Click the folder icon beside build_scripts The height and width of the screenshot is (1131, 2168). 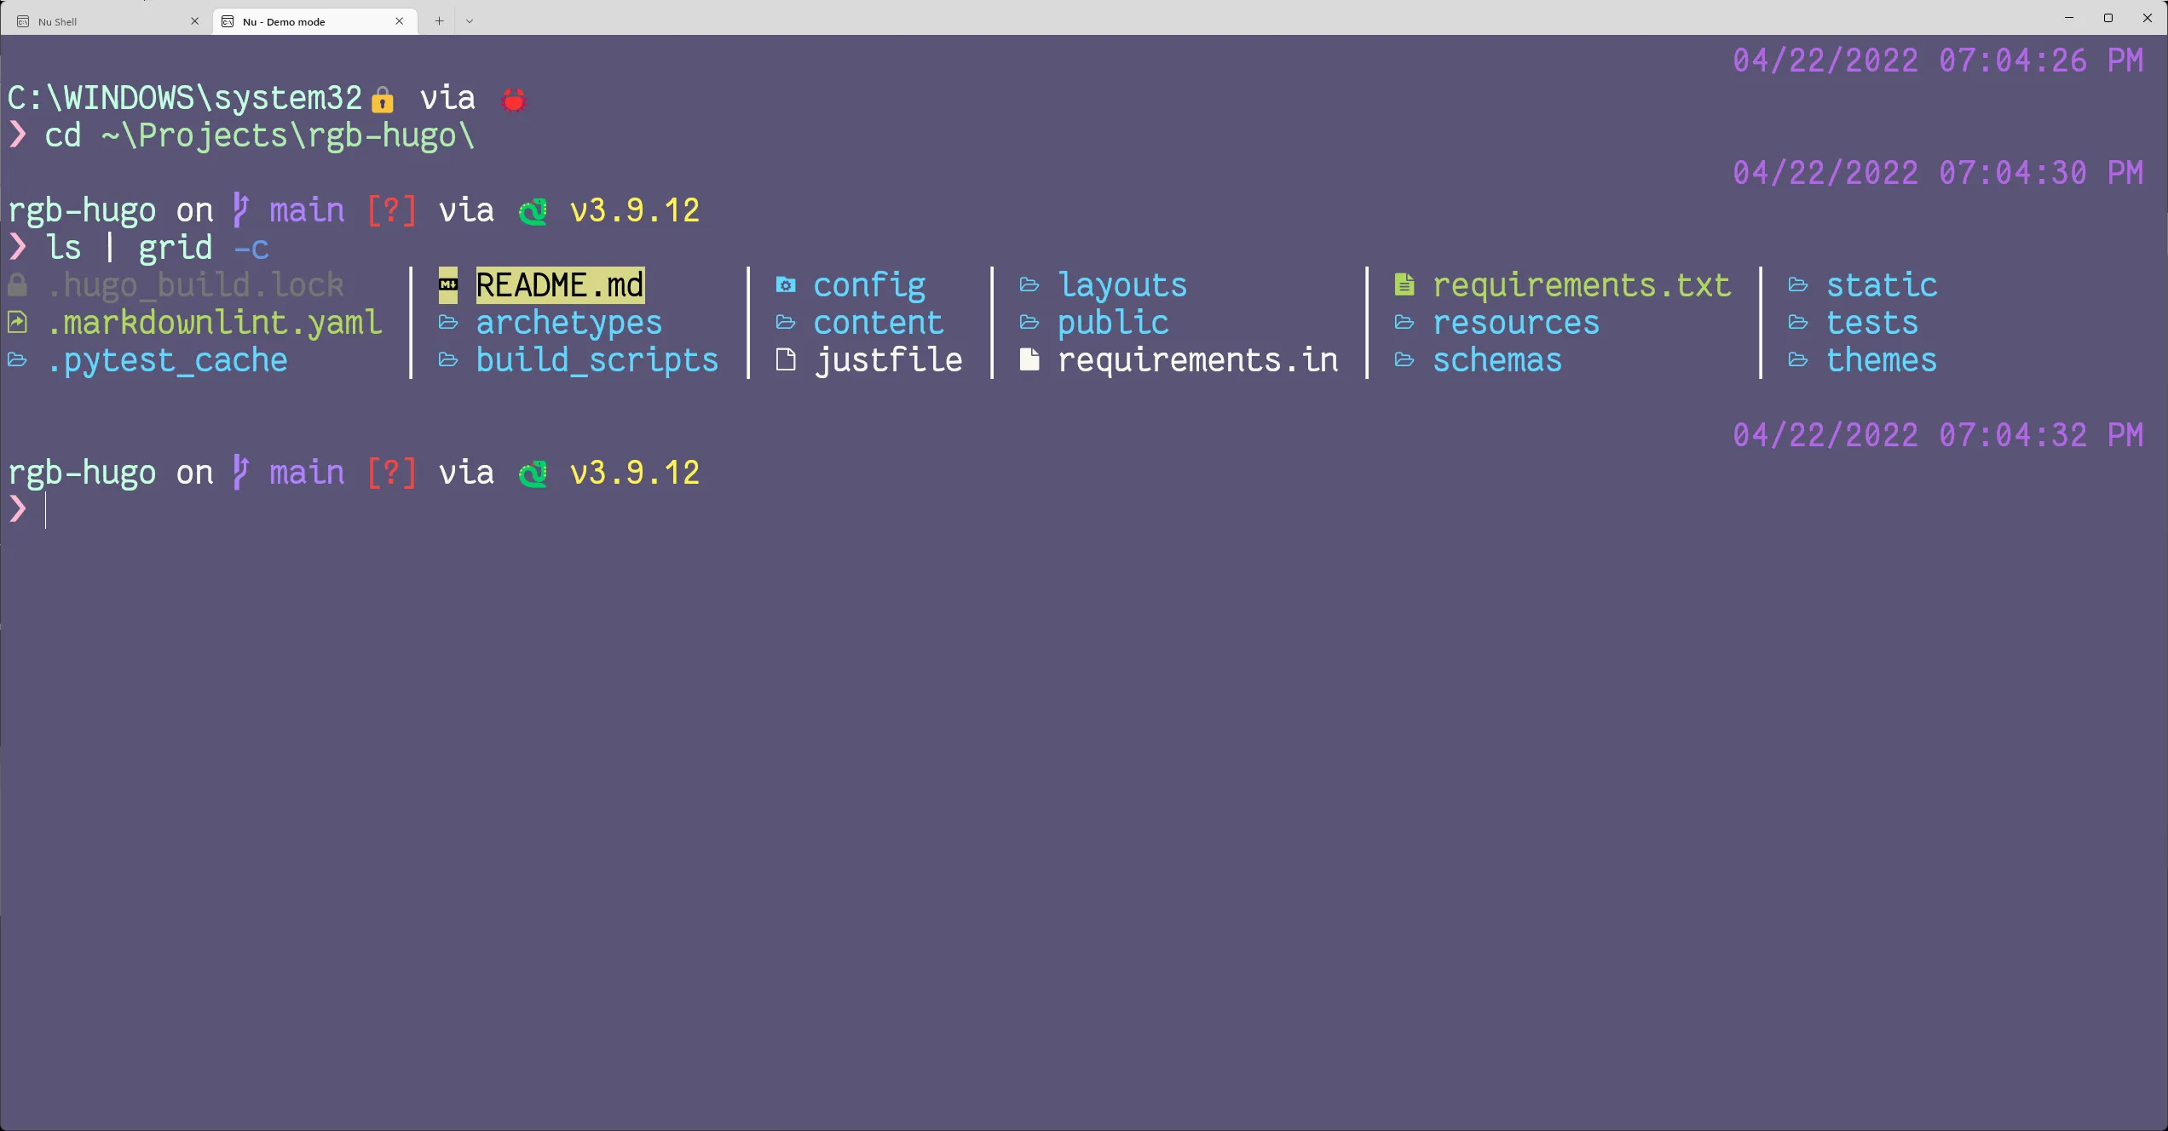click(448, 360)
